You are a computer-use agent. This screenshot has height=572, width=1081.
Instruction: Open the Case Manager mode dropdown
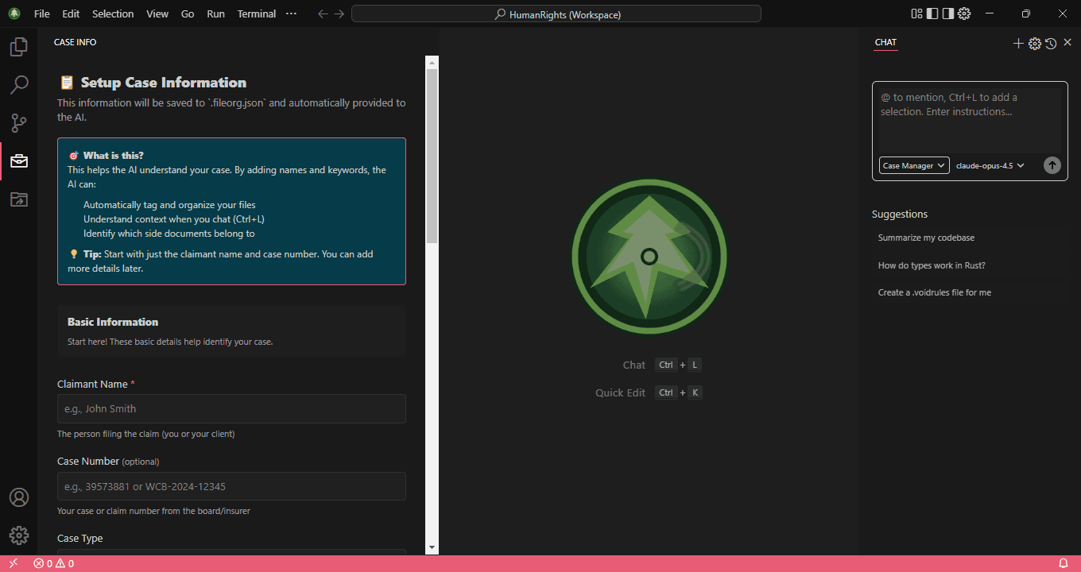coord(913,165)
